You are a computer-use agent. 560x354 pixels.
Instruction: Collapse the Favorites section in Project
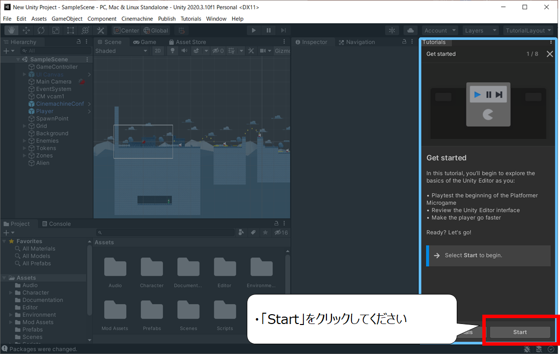pyautogui.click(x=4, y=241)
